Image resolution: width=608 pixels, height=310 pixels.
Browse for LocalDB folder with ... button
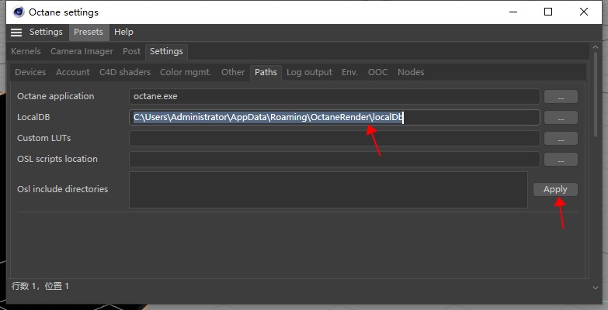[561, 118]
